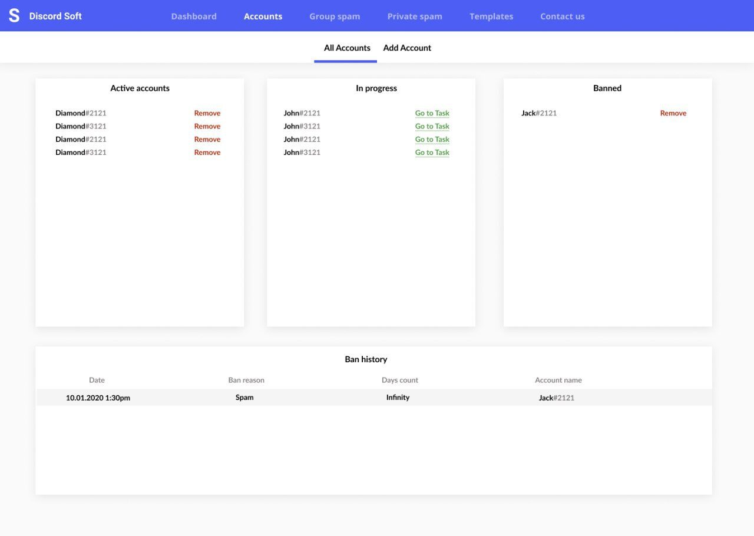Select Accounts in the top navigation
754x536 pixels.
click(x=263, y=16)
